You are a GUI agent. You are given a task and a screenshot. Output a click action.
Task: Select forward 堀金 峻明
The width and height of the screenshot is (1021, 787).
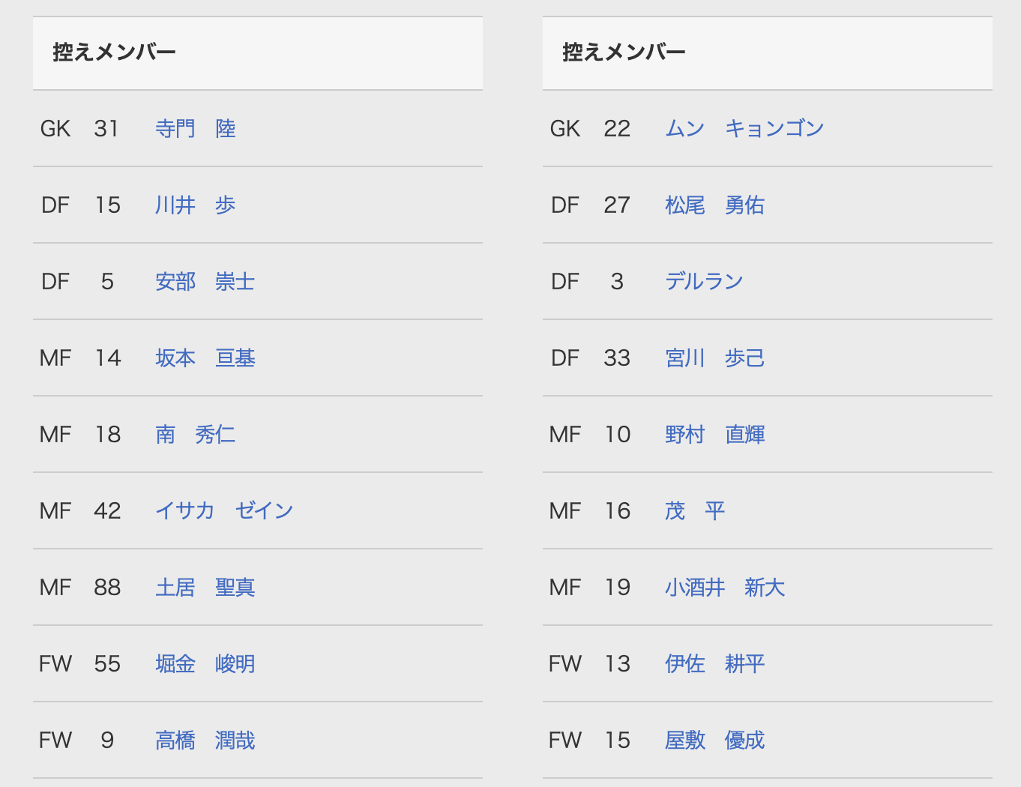[205, 664]
